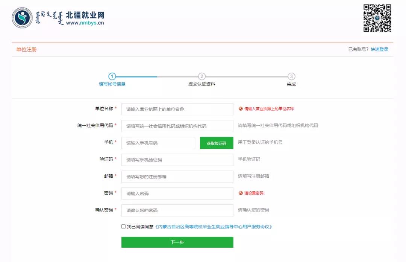The height and width of the screenshot is (262, 406).
Task: Focus the 邮箱 input field
Action: tap(177, 177)
